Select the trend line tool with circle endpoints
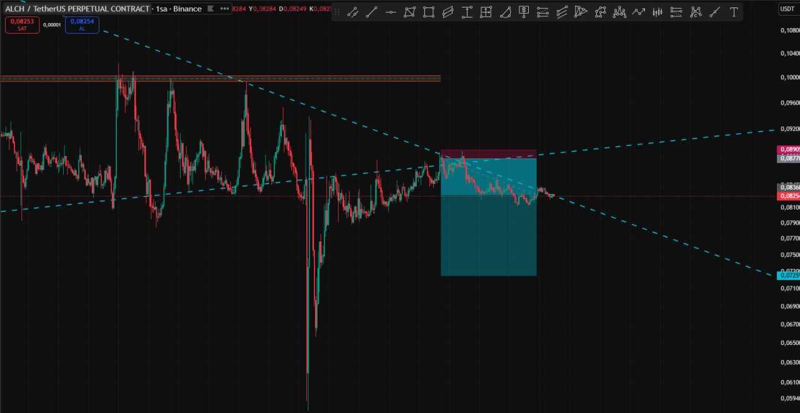The width and height of the screenshot is (800, 413). 352,12
